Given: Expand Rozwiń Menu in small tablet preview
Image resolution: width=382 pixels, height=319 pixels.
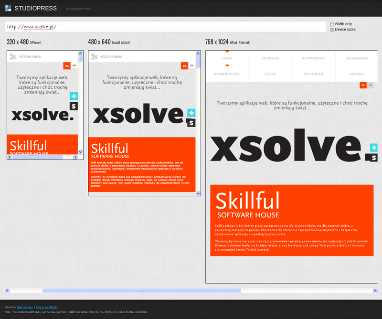Looking at the screenshot, I should click(x=111, y=57).
